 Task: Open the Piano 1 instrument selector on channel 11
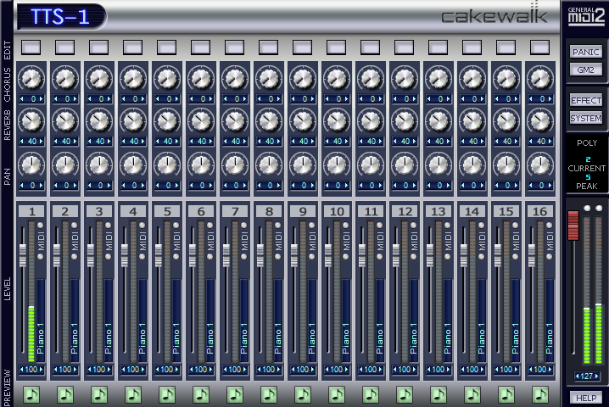(380, 320)
